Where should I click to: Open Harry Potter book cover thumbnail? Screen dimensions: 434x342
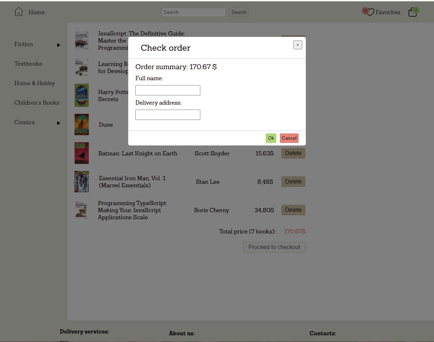82,95
